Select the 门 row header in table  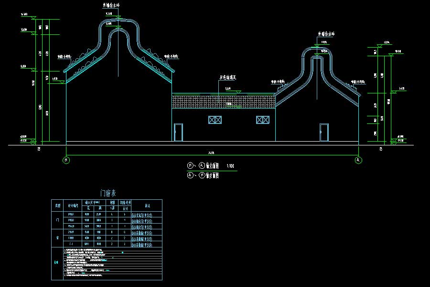(57, 221)
